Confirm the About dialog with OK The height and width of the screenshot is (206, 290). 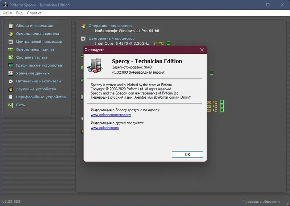tap(187, 154)
